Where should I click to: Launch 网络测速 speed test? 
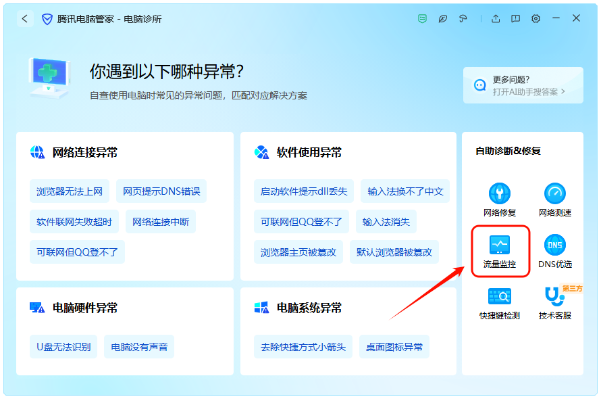554,200
